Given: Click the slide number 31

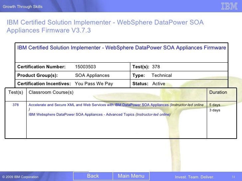Looking at the screenshot, I should [233, 177].
